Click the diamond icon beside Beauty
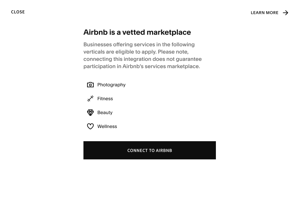Viewport: 300px width, 208px height. coord(90,112)
